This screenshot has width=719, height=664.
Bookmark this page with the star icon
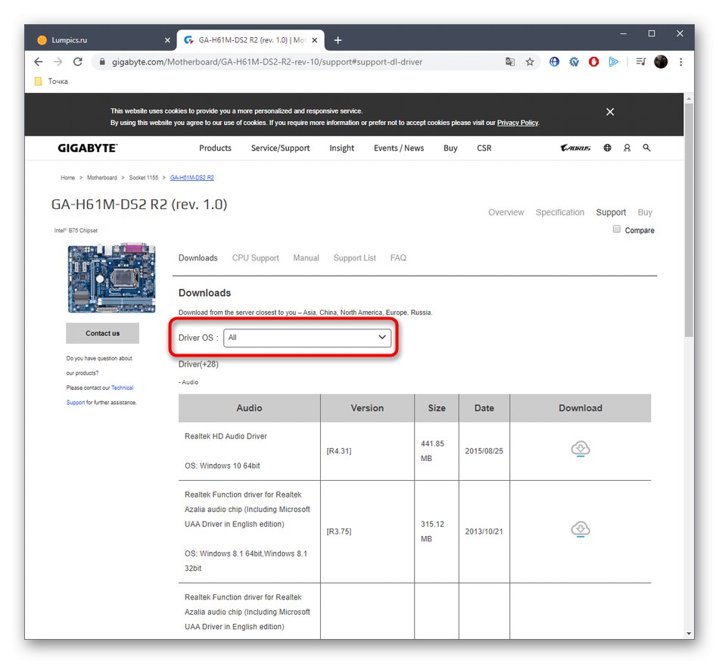[x=530, y=62]
